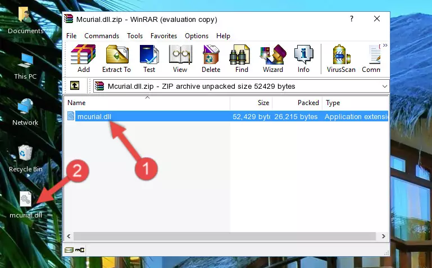
Task: Show more toolbar buttons chevron
Action: [385, 45]
